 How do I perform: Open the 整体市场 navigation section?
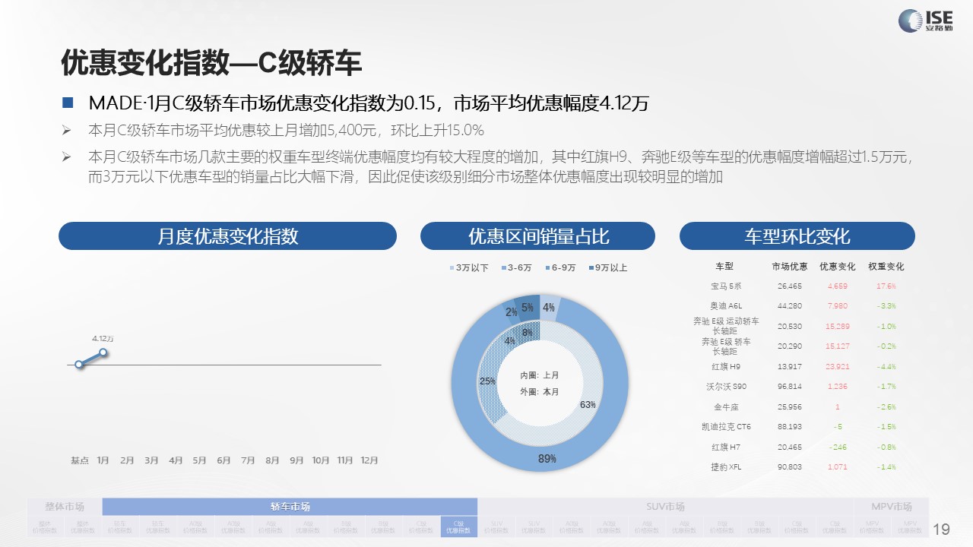(65, 507)
